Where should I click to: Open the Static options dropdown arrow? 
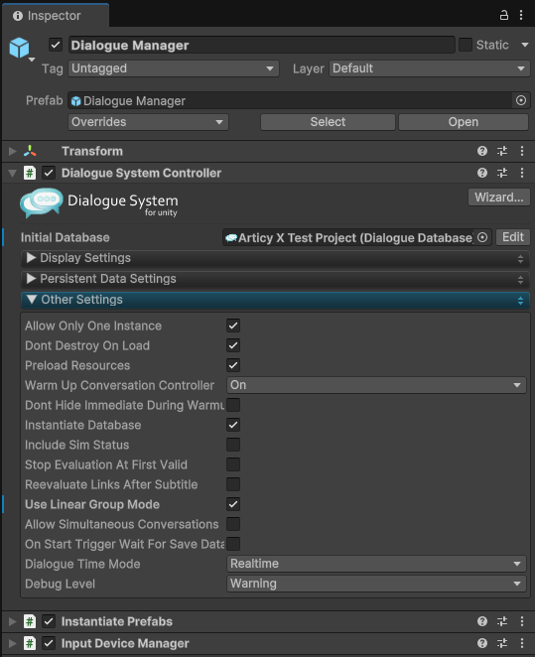pos(524,45)
